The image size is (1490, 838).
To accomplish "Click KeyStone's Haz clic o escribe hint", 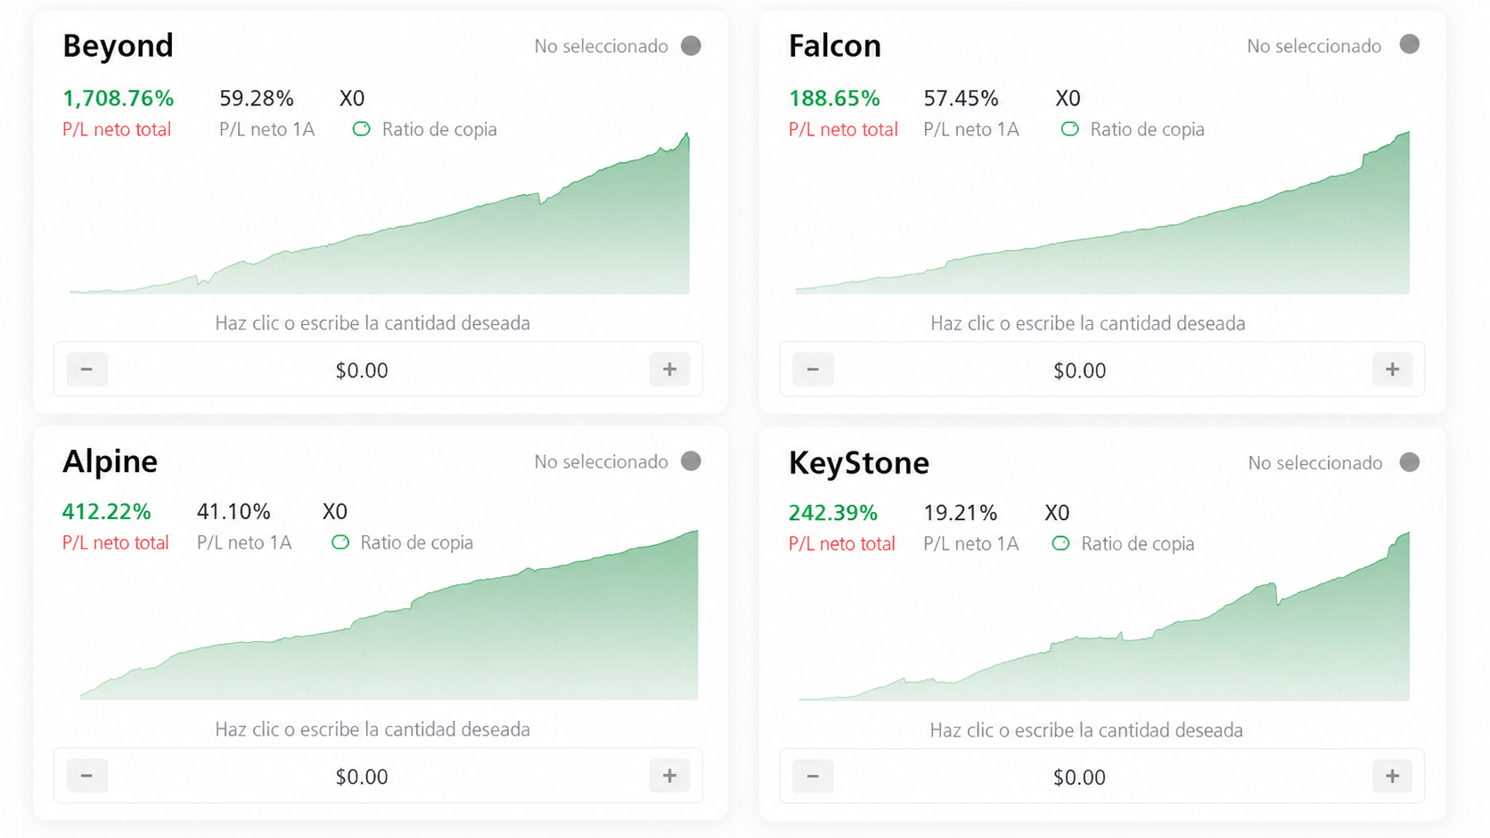I will point(1086,730).
